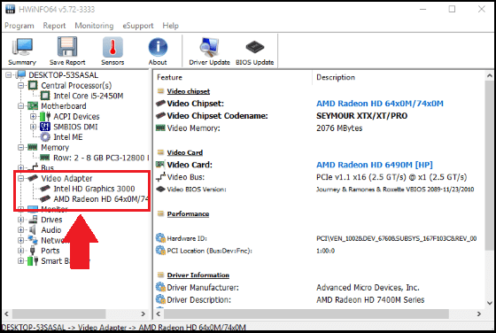
Task: Click the HWiNFO64 title bar app icon
Action: click(10, 9)
